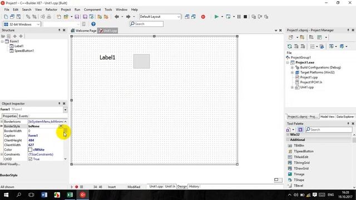Select TDrawGrid in the Tool Palette
Image resolution: width=356 pixels, height=200 pixels.
pyautogui.click(x=301, y=168)
